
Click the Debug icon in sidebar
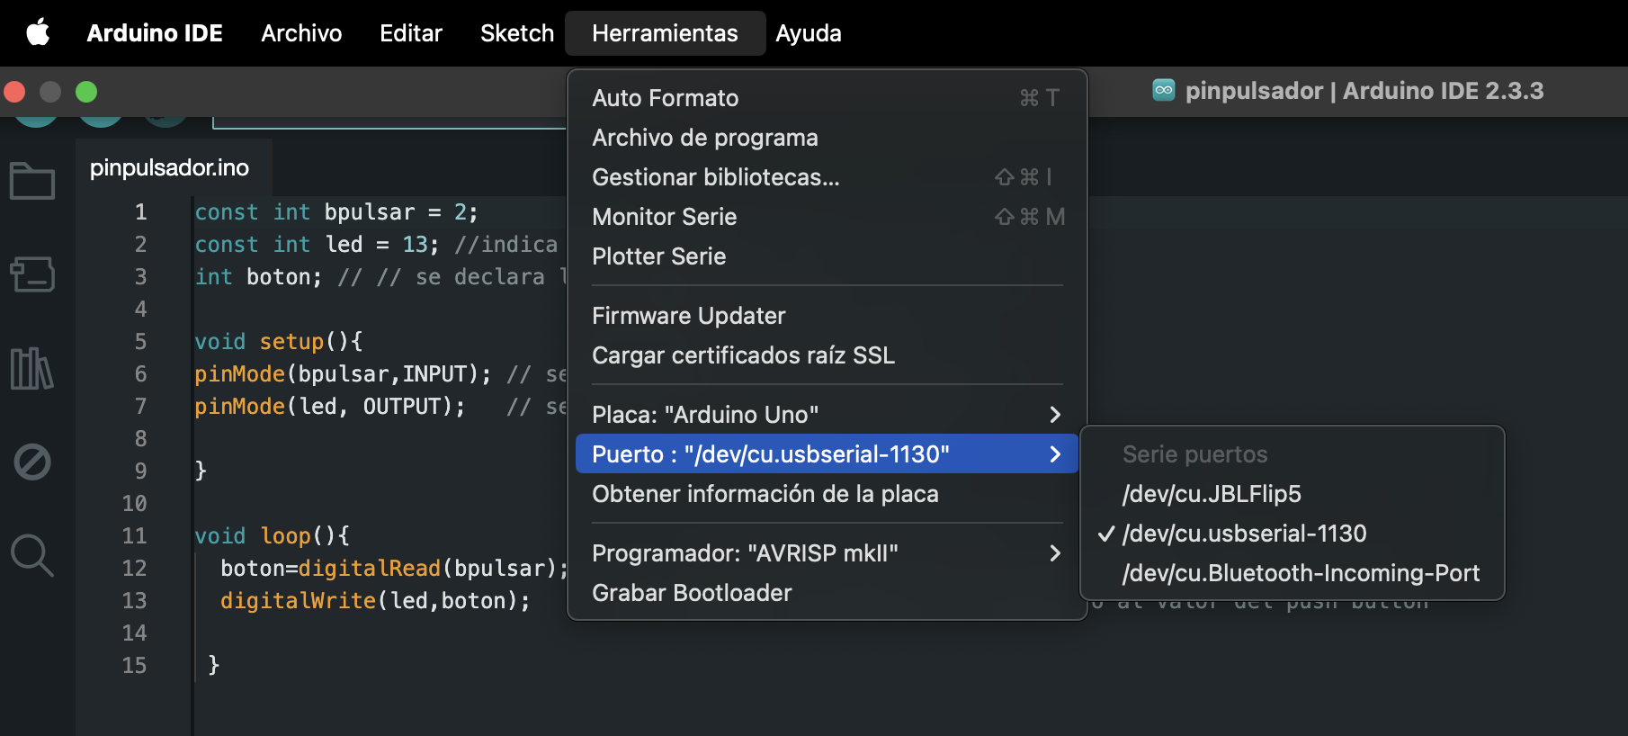(x=32, y=462)
